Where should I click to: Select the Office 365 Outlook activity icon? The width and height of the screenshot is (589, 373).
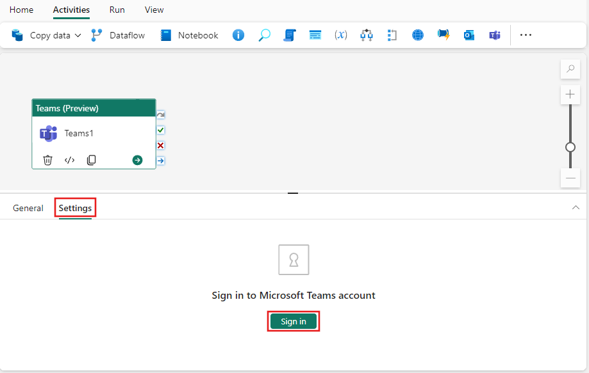pyautogui.click(x=469, y=35)
